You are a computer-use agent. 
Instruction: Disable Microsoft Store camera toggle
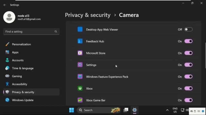pyautogui.click(x=188, y=53)
